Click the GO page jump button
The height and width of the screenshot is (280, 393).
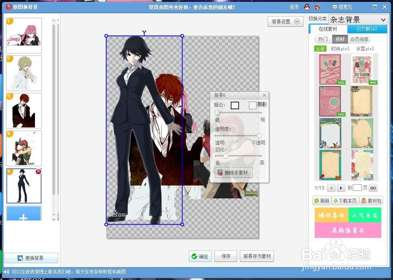[x=373, y=188]
